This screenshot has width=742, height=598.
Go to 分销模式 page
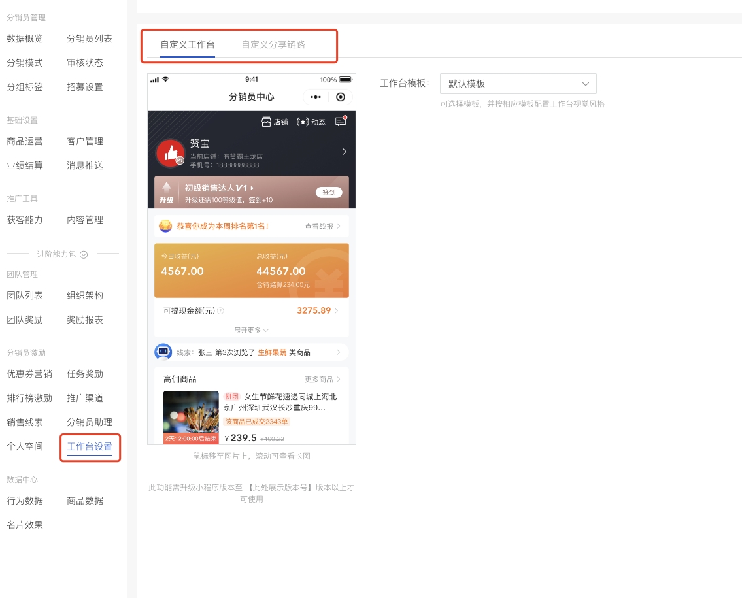pos(25,63)
